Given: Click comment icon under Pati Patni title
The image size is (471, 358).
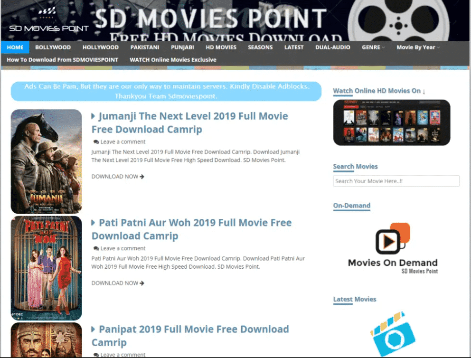Looking at the screenshot, I should coord(96,248).
